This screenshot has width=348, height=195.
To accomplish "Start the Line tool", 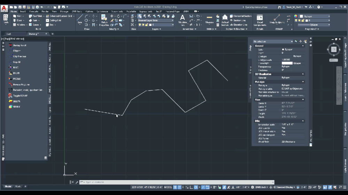I will [80, 19].
